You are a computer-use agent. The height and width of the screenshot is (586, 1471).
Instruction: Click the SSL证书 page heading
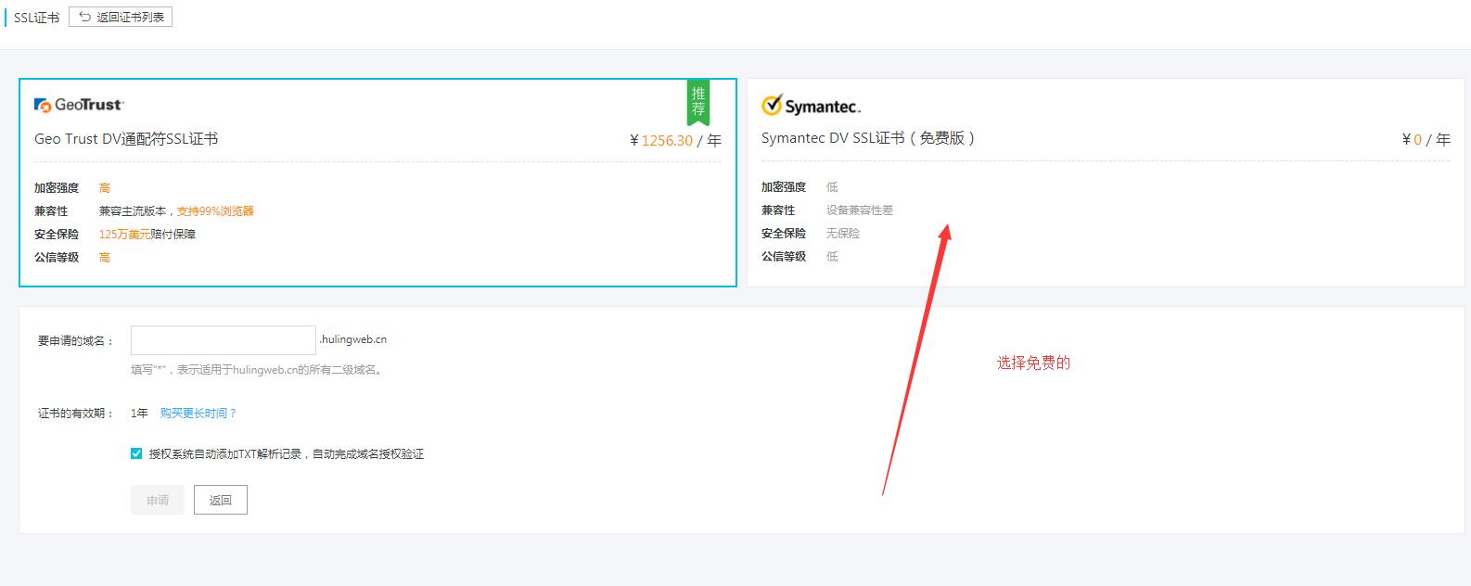click(36, 18)
